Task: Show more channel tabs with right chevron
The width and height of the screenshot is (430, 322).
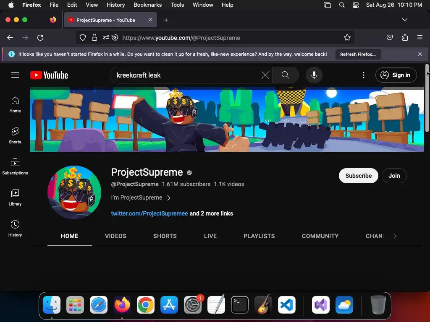Action: pos(395,236)
